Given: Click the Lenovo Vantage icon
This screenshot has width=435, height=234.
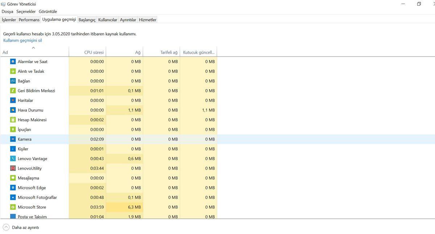Looking at the screenshot, I should pyautogui.click(x=13, y=159).
